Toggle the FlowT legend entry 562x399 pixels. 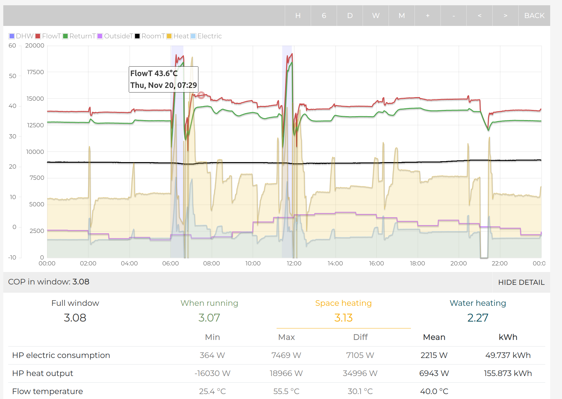[48, 36]
